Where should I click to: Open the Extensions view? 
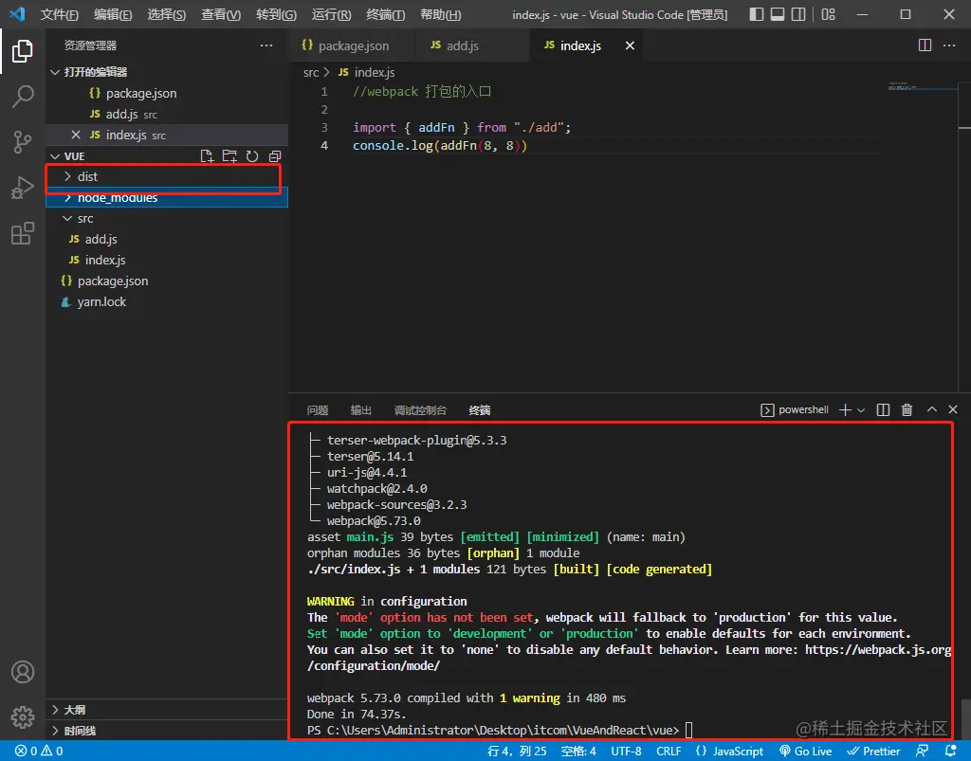pyautogui.click(x=23, y=234)
